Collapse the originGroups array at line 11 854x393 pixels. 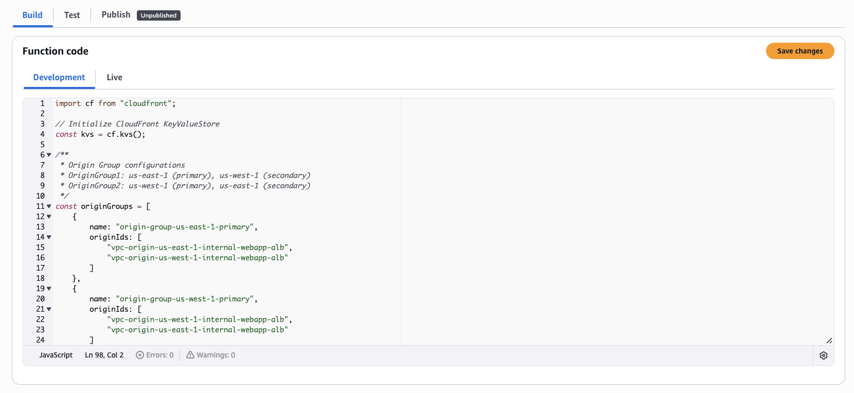click(x=49, y=206)
